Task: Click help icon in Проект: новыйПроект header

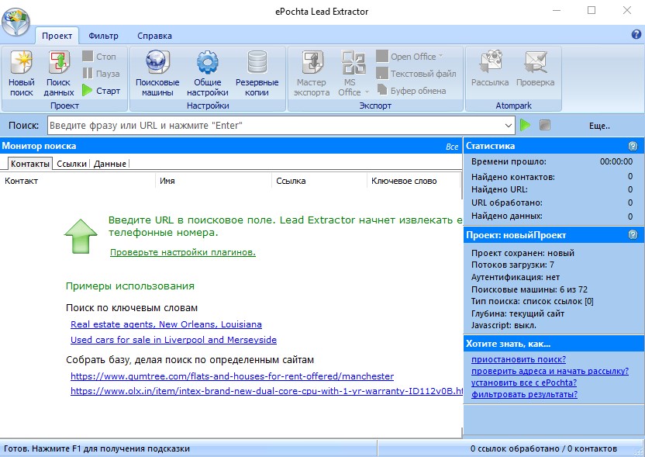Action: click(x=633, y=235)
